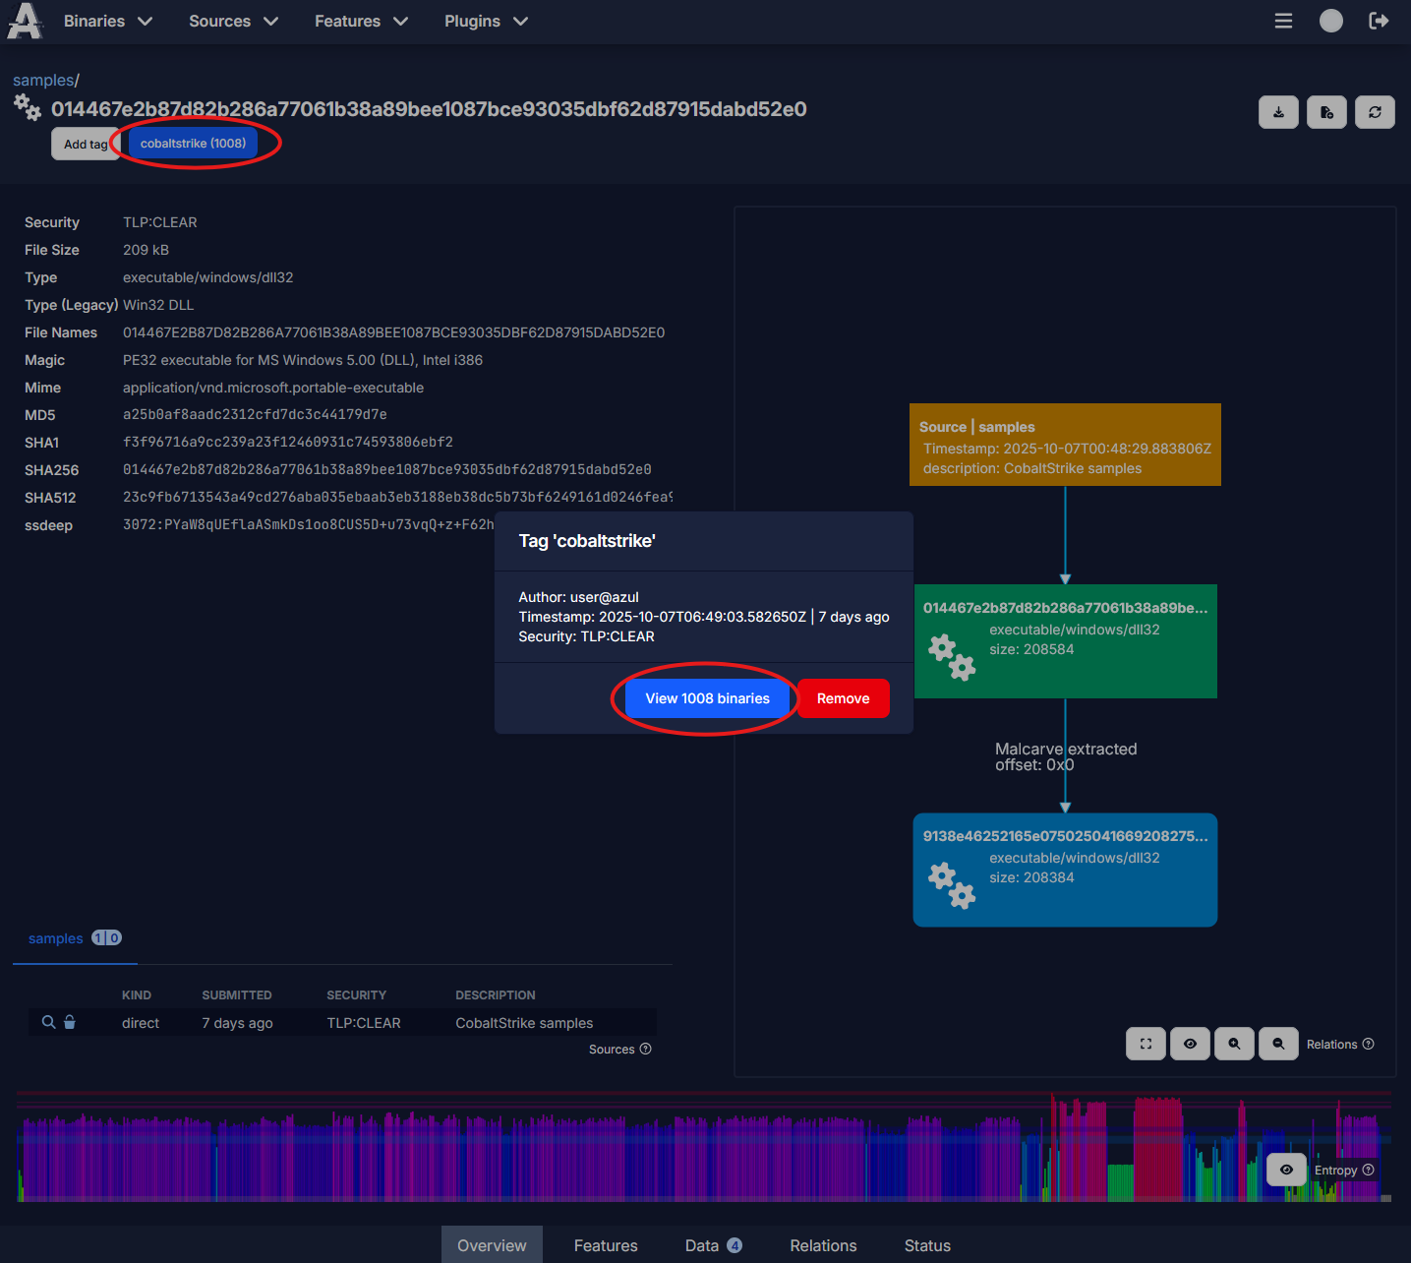Click the resubmit/add file icon next to download
1411x1263 pixels.
[1325, 111]
